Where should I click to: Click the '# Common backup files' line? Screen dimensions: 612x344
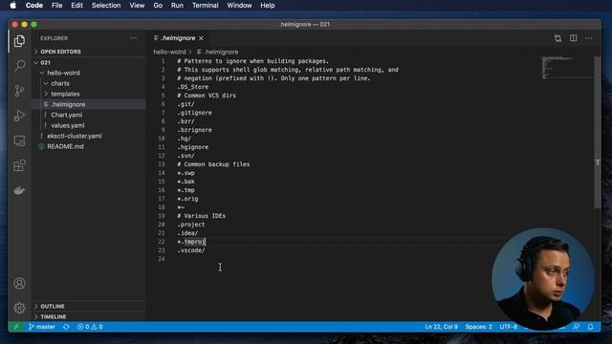pos(213,164)
